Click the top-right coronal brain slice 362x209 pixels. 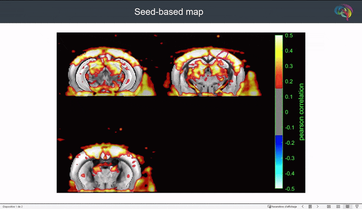click(x=213, y=72)
